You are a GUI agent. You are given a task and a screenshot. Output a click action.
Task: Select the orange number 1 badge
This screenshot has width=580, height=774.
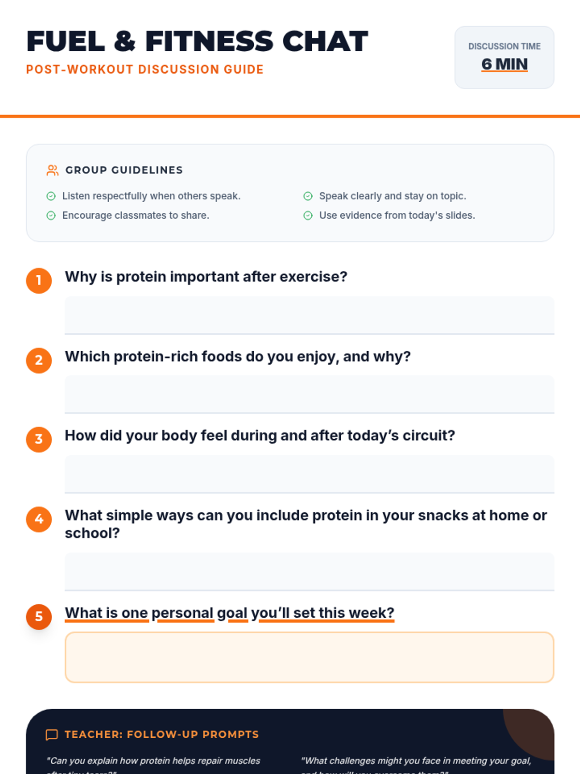(39, 281)
